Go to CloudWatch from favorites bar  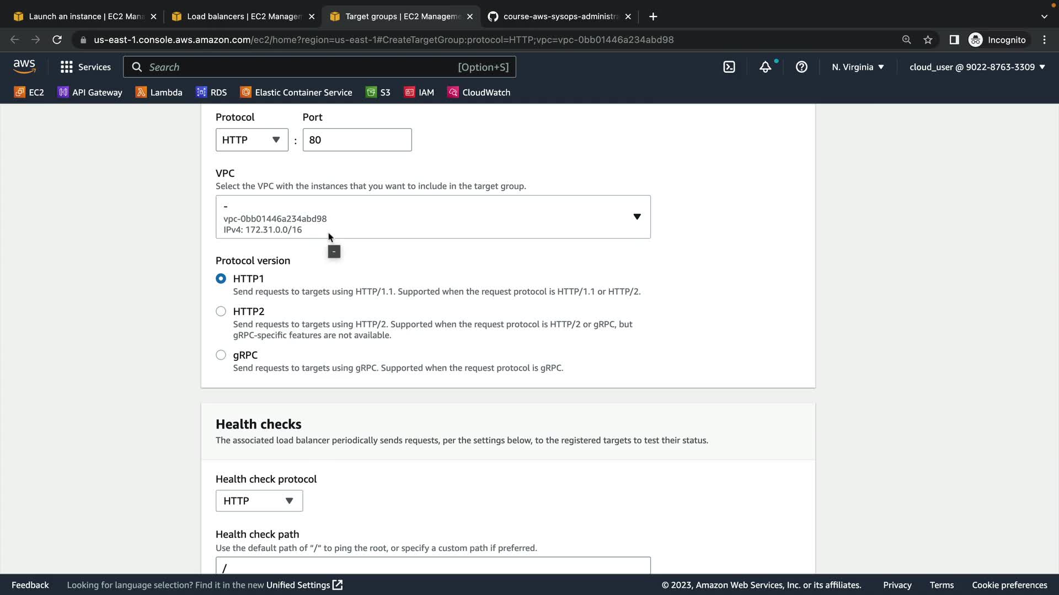pyautogui.click(x=479, y=93)
